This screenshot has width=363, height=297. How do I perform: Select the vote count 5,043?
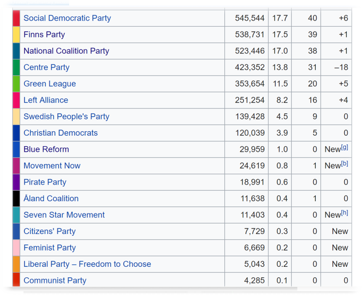(255, 264)
